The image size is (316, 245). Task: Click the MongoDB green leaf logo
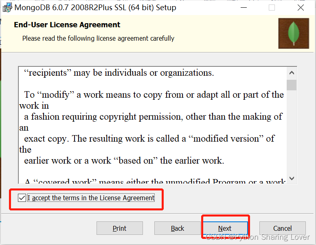(294, 33)
